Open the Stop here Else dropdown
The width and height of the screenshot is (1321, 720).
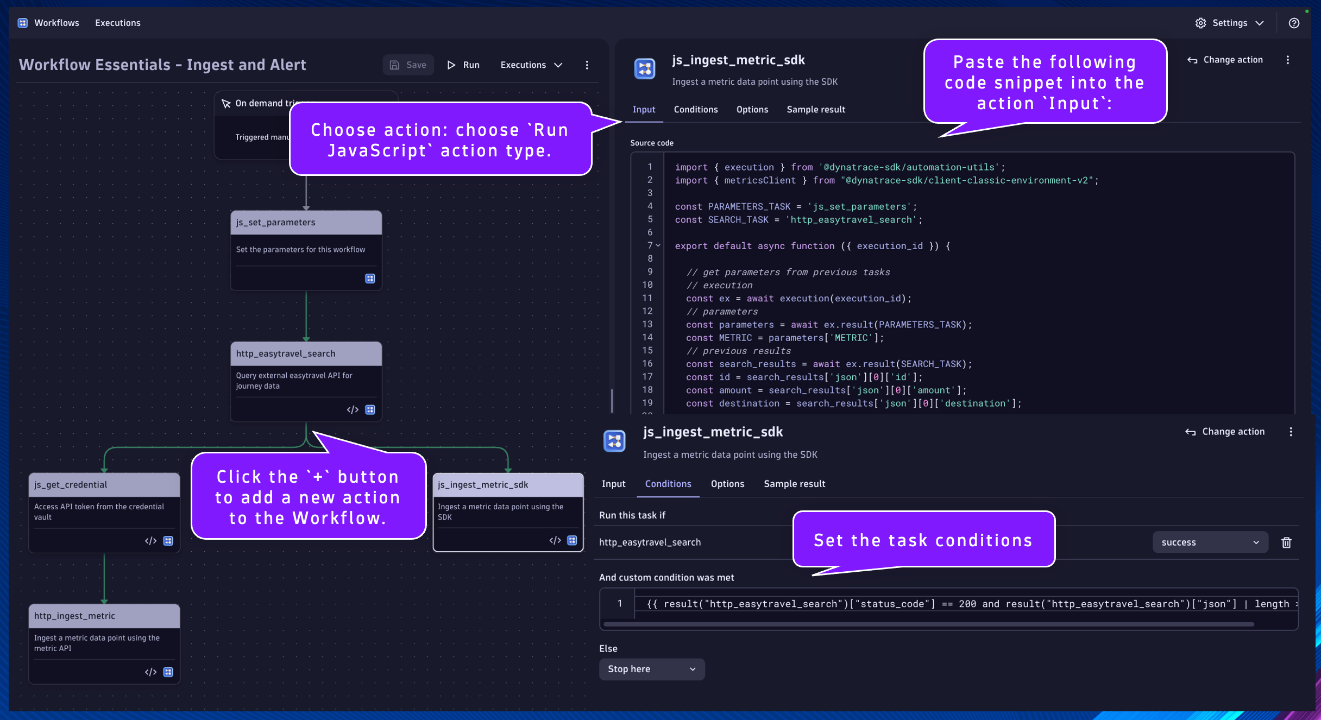pos(652,669)
